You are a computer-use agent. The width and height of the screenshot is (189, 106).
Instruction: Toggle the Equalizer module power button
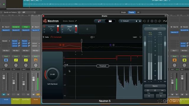pyautogui.click(x=44, y=26)
